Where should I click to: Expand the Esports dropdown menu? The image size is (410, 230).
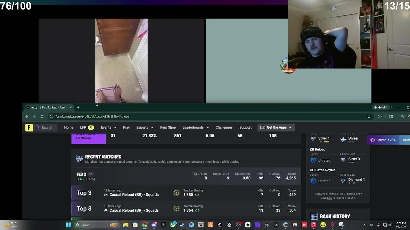[145, 127]
